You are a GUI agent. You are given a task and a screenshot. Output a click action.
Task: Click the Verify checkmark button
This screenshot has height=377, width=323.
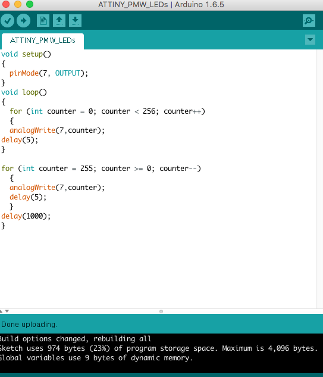[8, 21]
